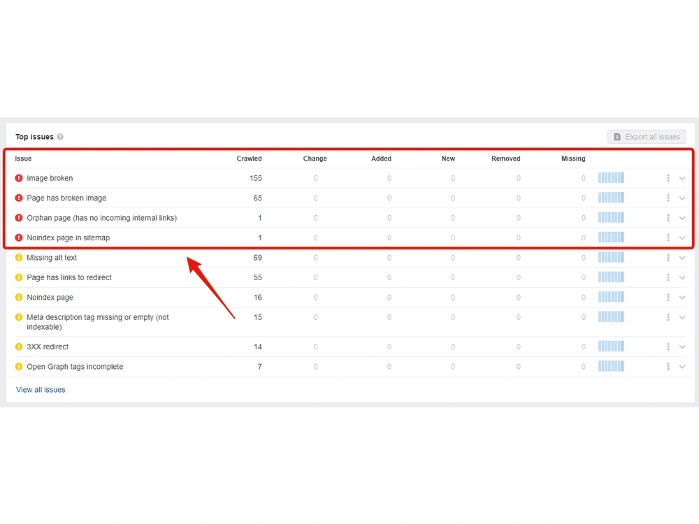Expand the 3XX redirect row chevron
The width and height of the screenshot is (699, 524).
tap(682, 347)
